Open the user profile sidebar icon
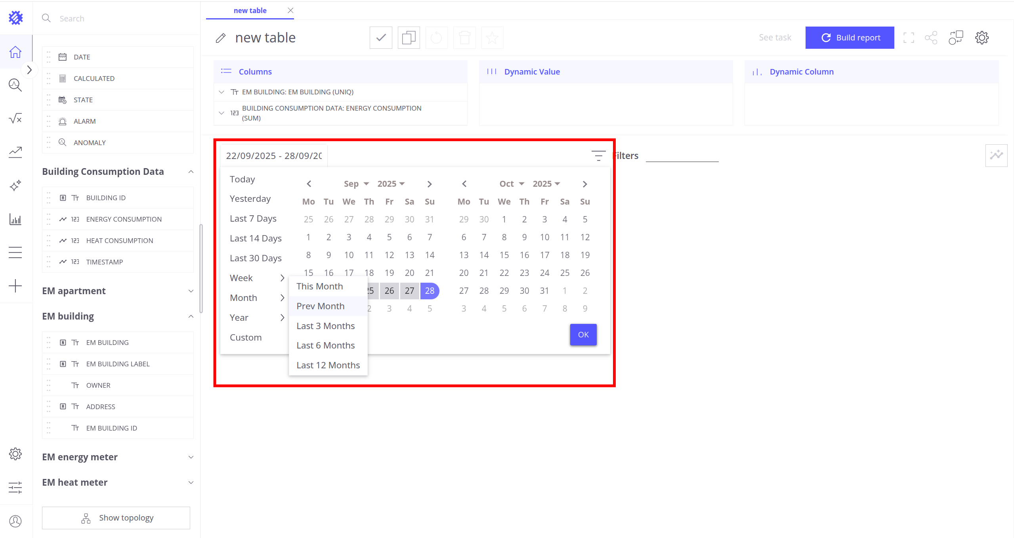Image resolution: width=1014 pixels, height=538 pixels. click(x=15, y=521)
